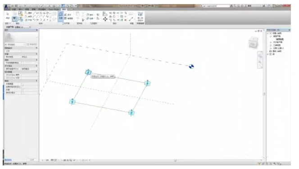Select the level view under Floor Plans
299x169 pixels.
[x=280, y=39]
